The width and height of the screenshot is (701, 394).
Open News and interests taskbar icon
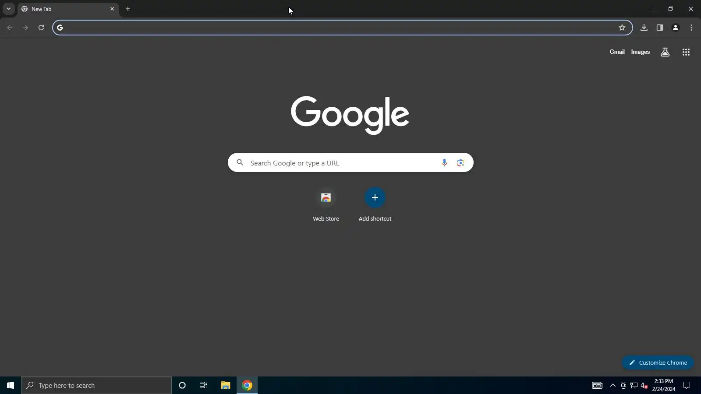(597, 385)
